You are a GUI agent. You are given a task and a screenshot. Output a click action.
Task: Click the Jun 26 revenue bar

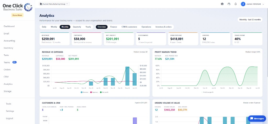(135, 79)
